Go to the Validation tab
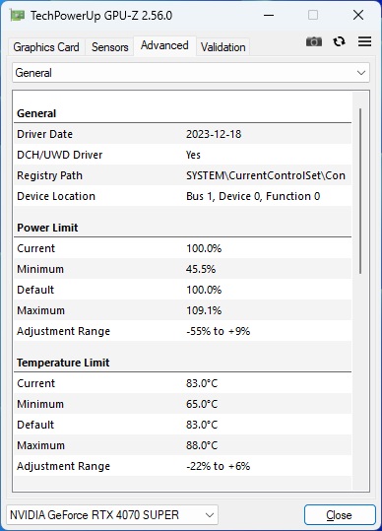This screenshot has width=382, height=531. point(223,47)
